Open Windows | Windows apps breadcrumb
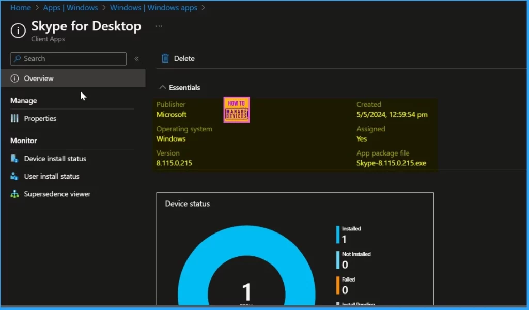529x310 pixels. [153, 7]
